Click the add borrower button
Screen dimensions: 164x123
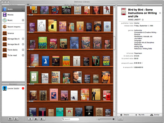[x=16, y=119]
